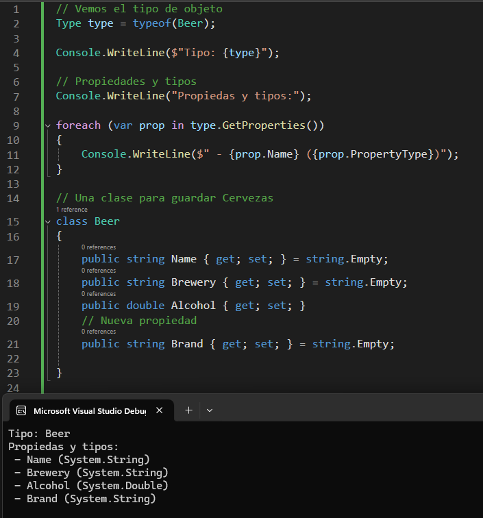The height and width of the screenshot is (518, 483).
Task: Click line number 21 in the gutter
Action: click(13, 345)
